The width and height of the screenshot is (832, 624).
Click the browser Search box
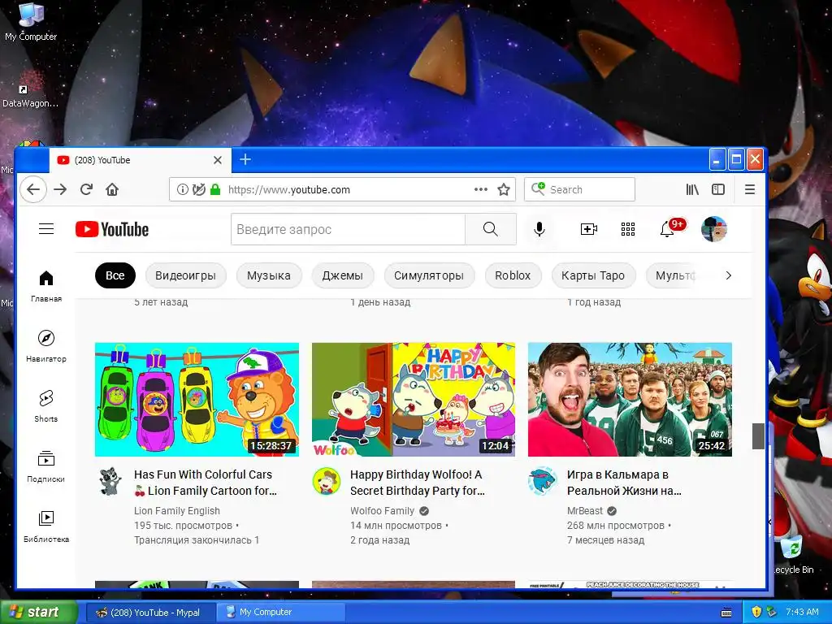point(579,189)
